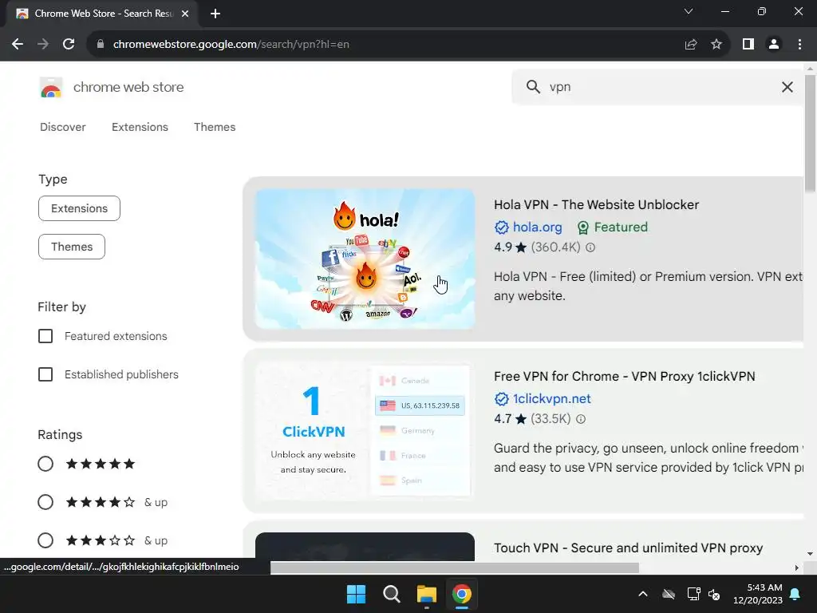Reload the page with the refresh icon
This screenshot has width=817, height=613.
coord(69,45)
